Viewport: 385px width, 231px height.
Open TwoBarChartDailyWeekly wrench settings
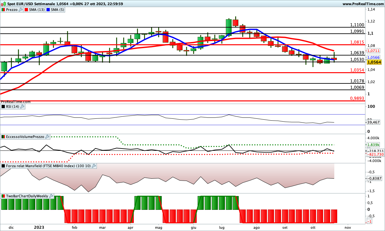[51, 196]
